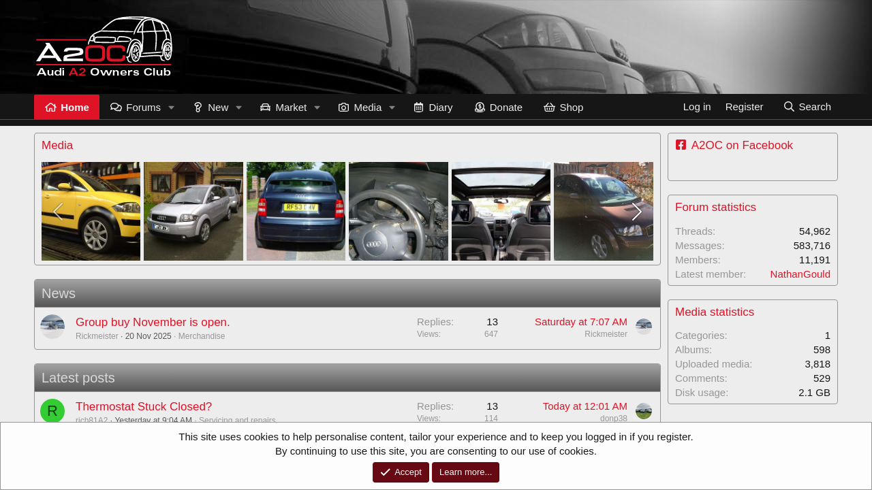Click the next arrow in Media carousel

(636, 212)
